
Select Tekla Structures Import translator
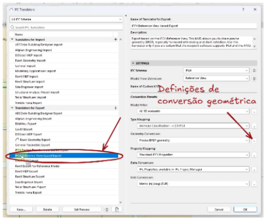30,97
